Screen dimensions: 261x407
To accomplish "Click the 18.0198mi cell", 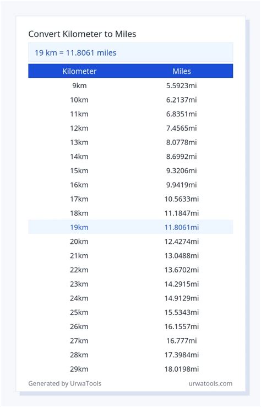I will (x=181, y=369).
